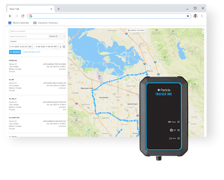Bookmark page with the star icon
Viewport: 224px width, 180px height.
click(x=188, y=16)
